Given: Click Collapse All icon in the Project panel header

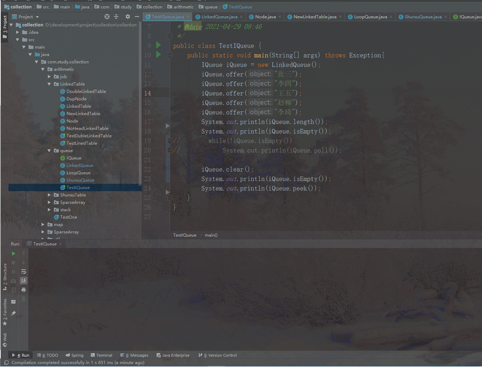Looking at the screenshot, I should [116, 17].
